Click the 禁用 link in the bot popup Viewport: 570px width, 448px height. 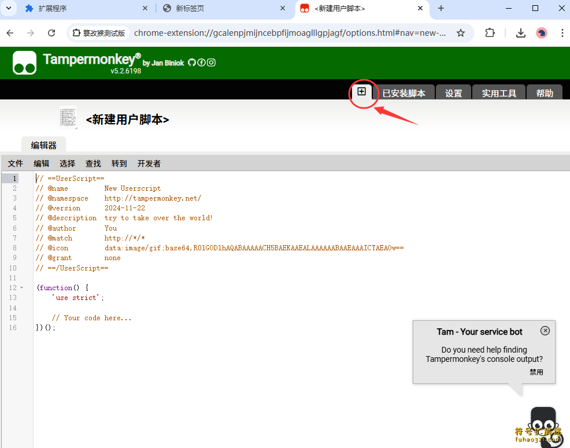[x=536, y=372]
